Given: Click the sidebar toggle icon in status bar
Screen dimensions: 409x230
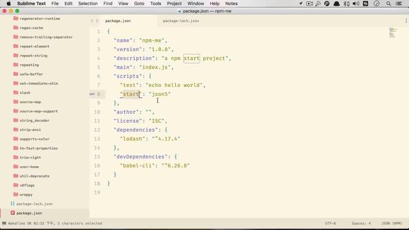Looking at the screenshot, I should point(4,223).
